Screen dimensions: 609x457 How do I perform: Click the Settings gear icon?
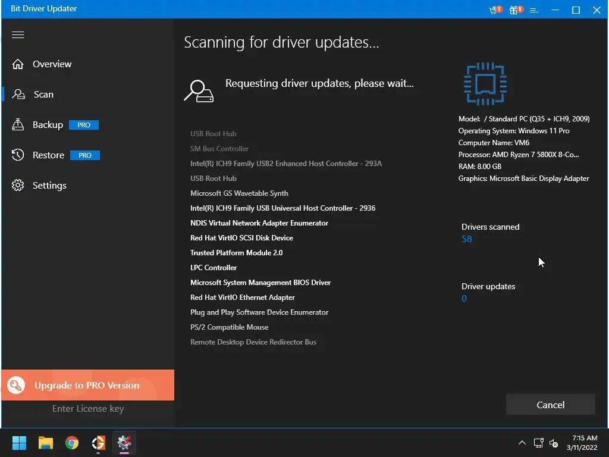coord(18,186)
